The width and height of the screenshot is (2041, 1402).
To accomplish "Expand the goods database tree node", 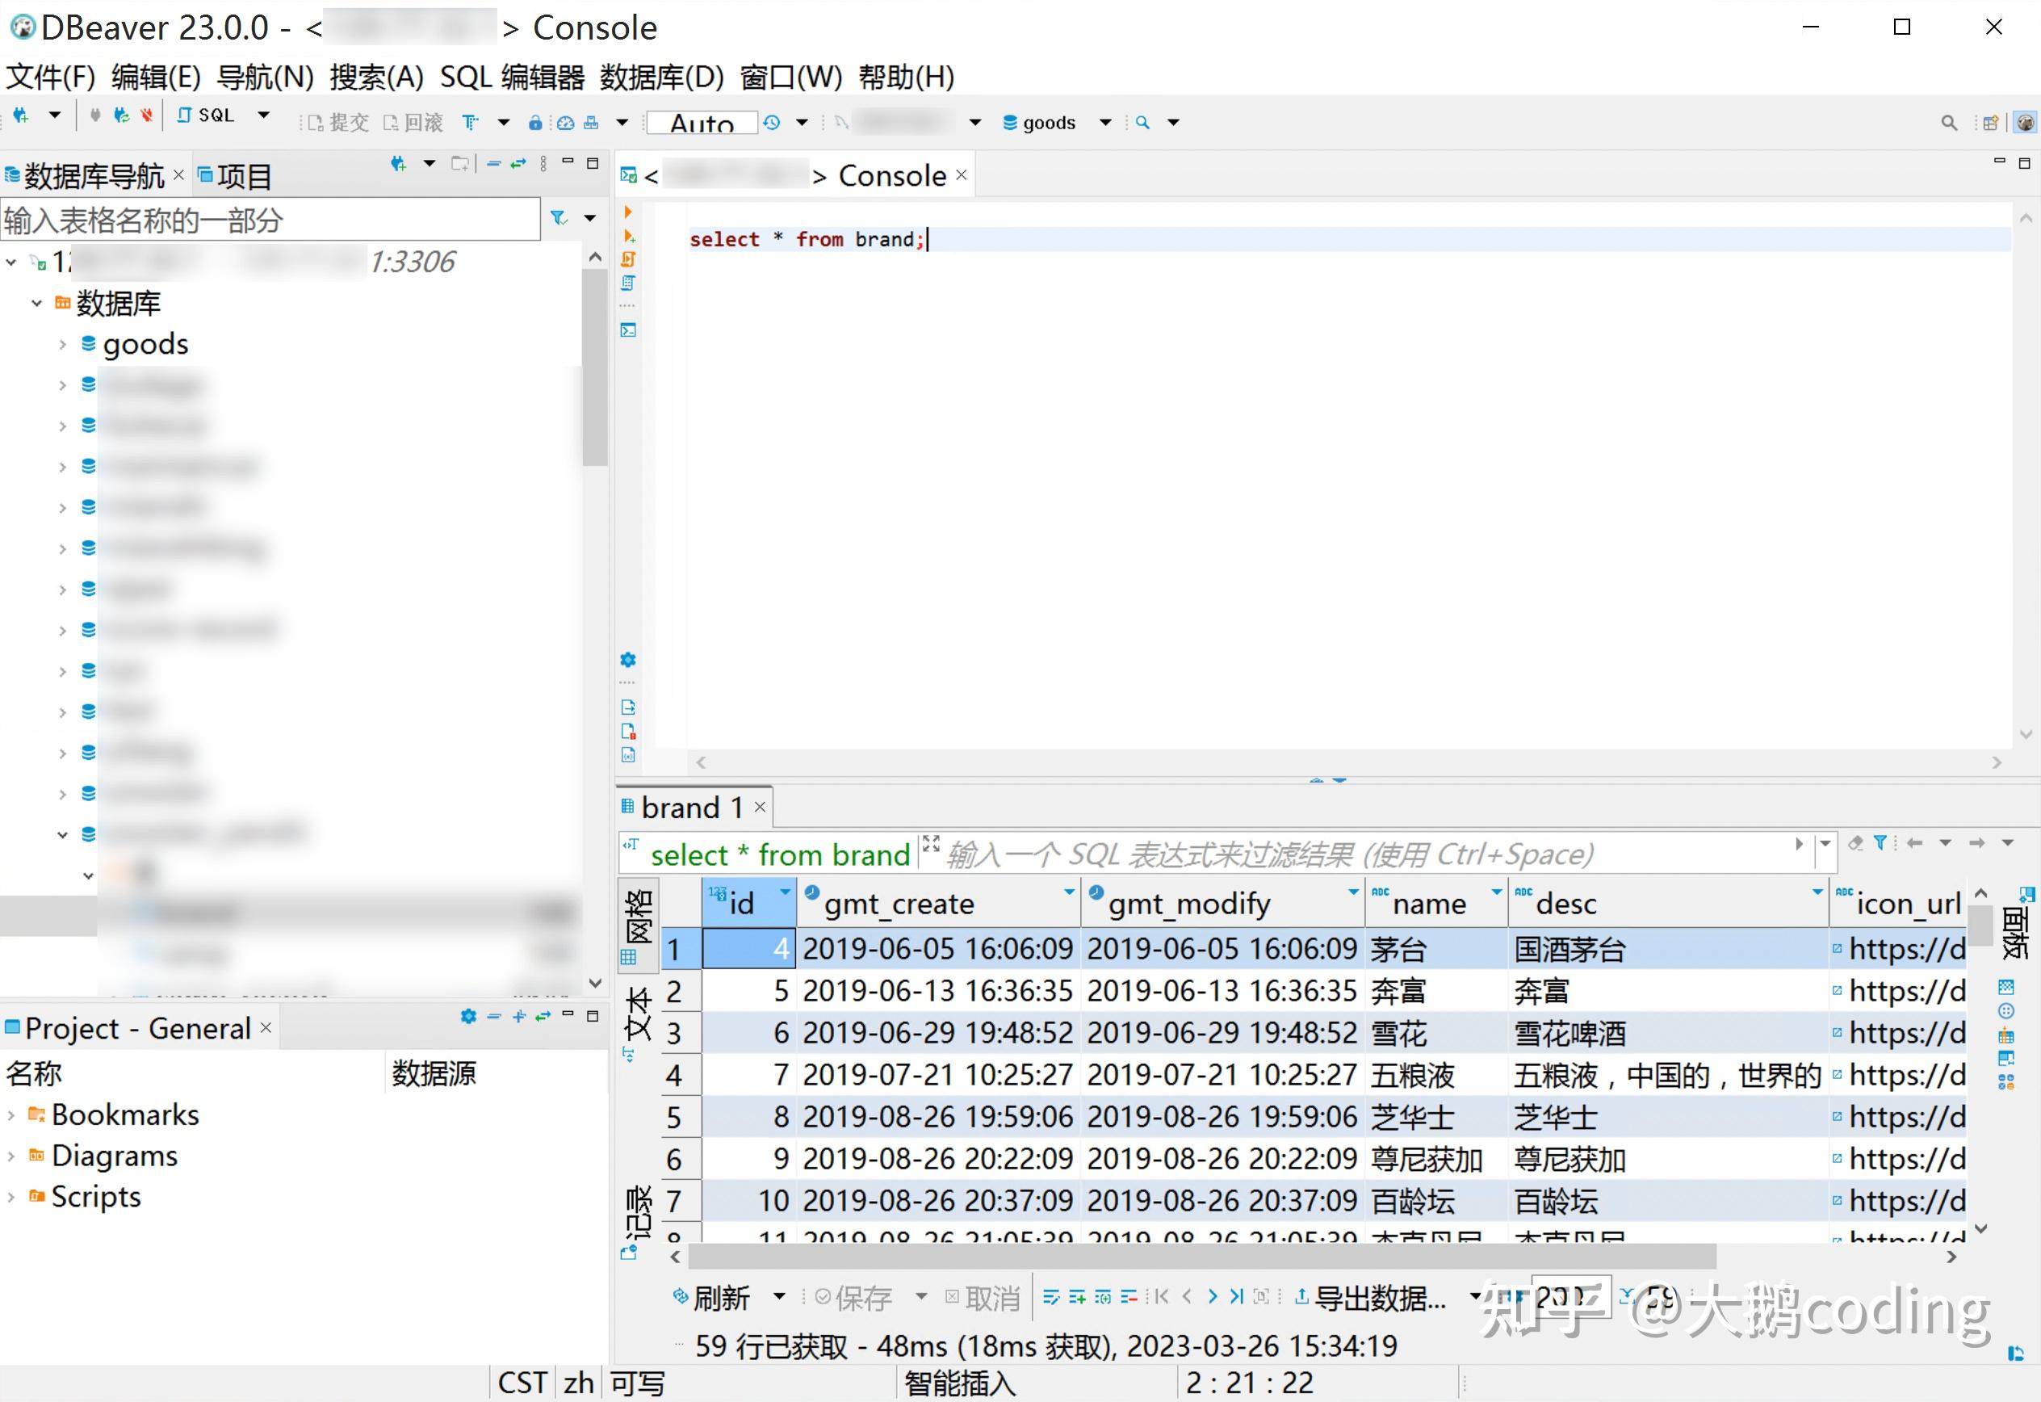I will pyautogui.click(x=62, y=344).
